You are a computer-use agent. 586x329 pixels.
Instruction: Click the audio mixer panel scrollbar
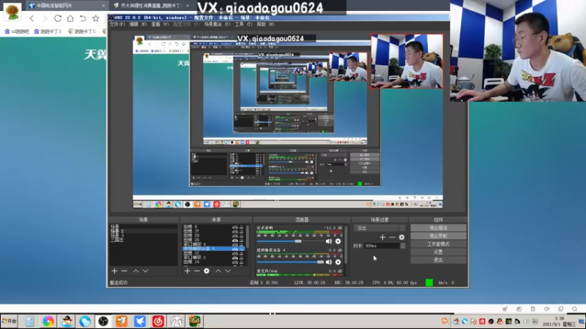pos(346,245)
